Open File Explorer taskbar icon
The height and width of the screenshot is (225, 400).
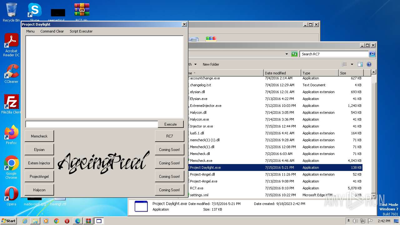click(x=35, y=221)
